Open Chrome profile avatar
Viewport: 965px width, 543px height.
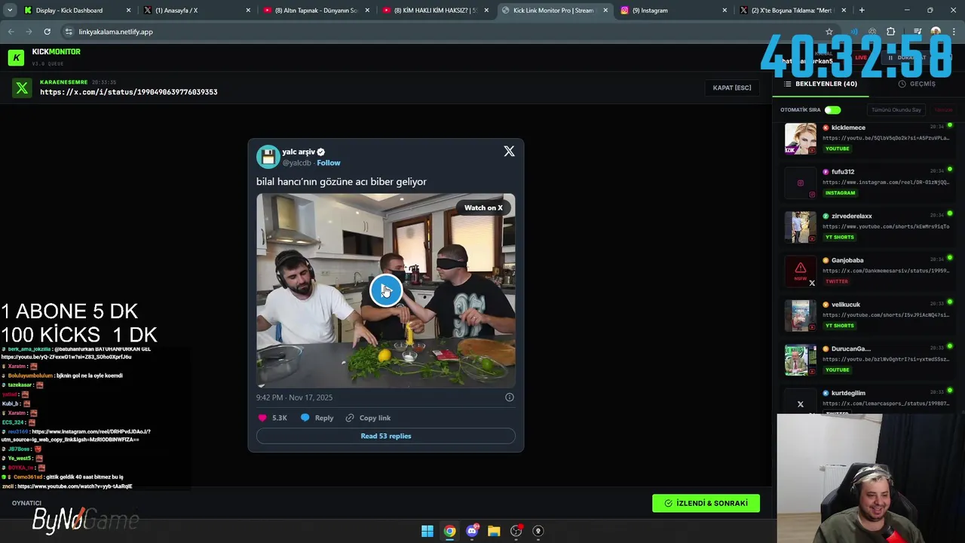click(x=936, y=32)
